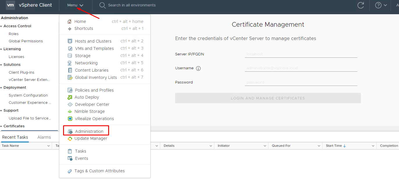
Task: Open Details column filter chevron
Action: [x=211, y=146]
